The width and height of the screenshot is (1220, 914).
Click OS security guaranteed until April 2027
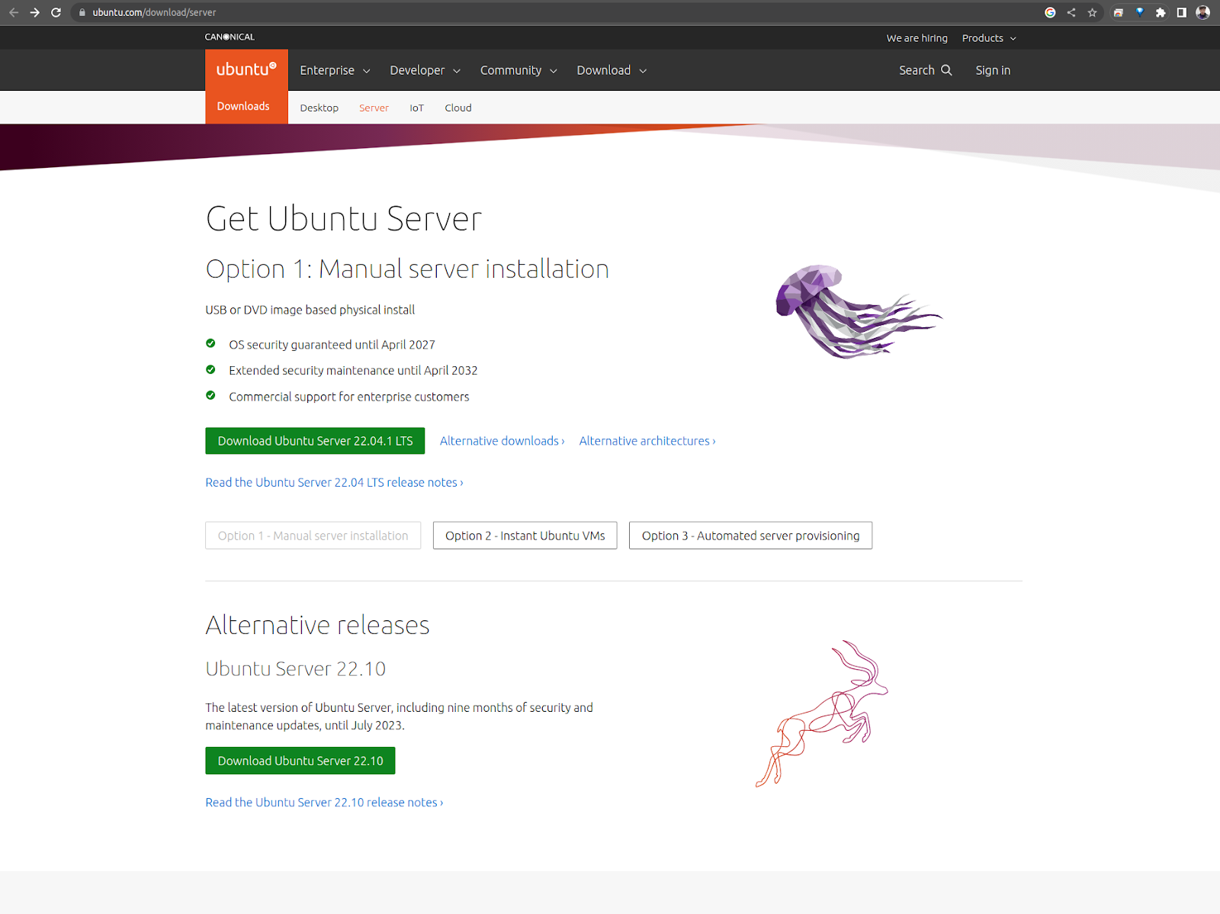click(x=332, y=345)
